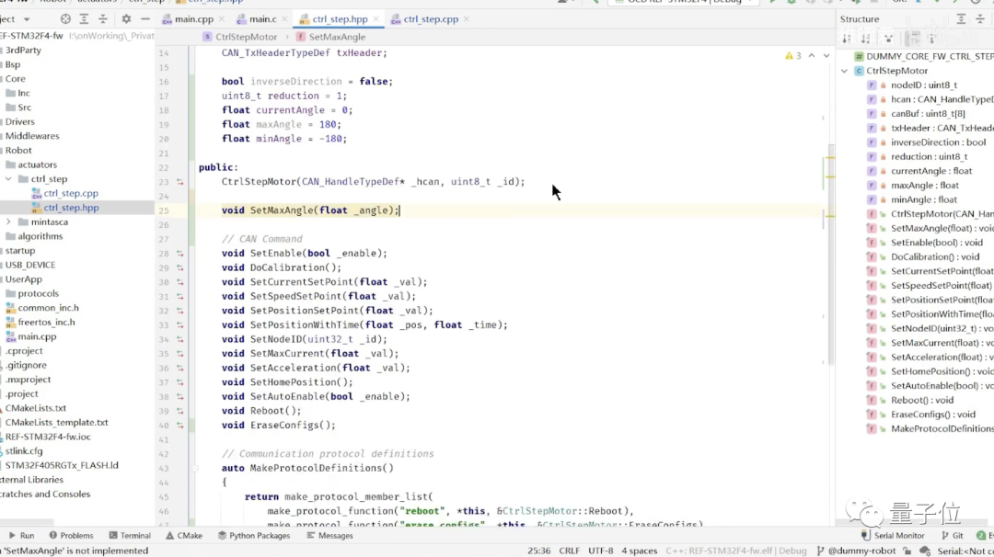Click gutter marker beside SetEnable on line 28

click(x=179, y=254)
